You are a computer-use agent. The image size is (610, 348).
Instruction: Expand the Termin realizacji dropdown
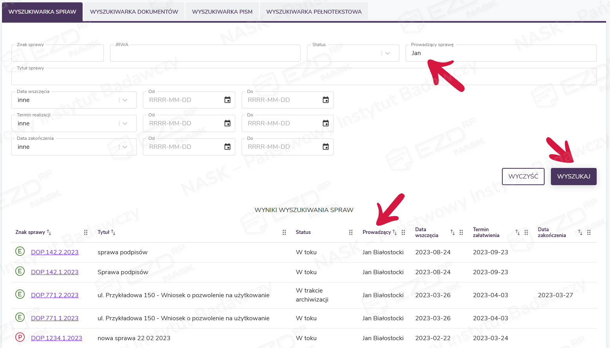pos(125,124)
